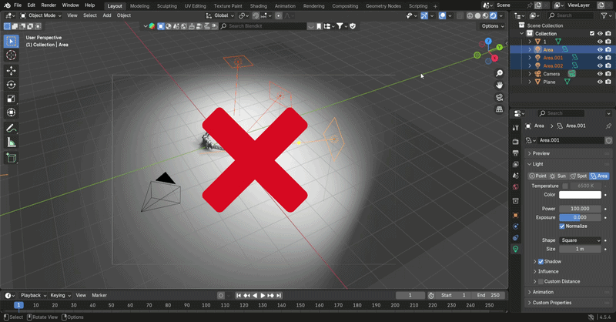Click the Options button in viewport header

pyautogui.click(x=492, y=26)
